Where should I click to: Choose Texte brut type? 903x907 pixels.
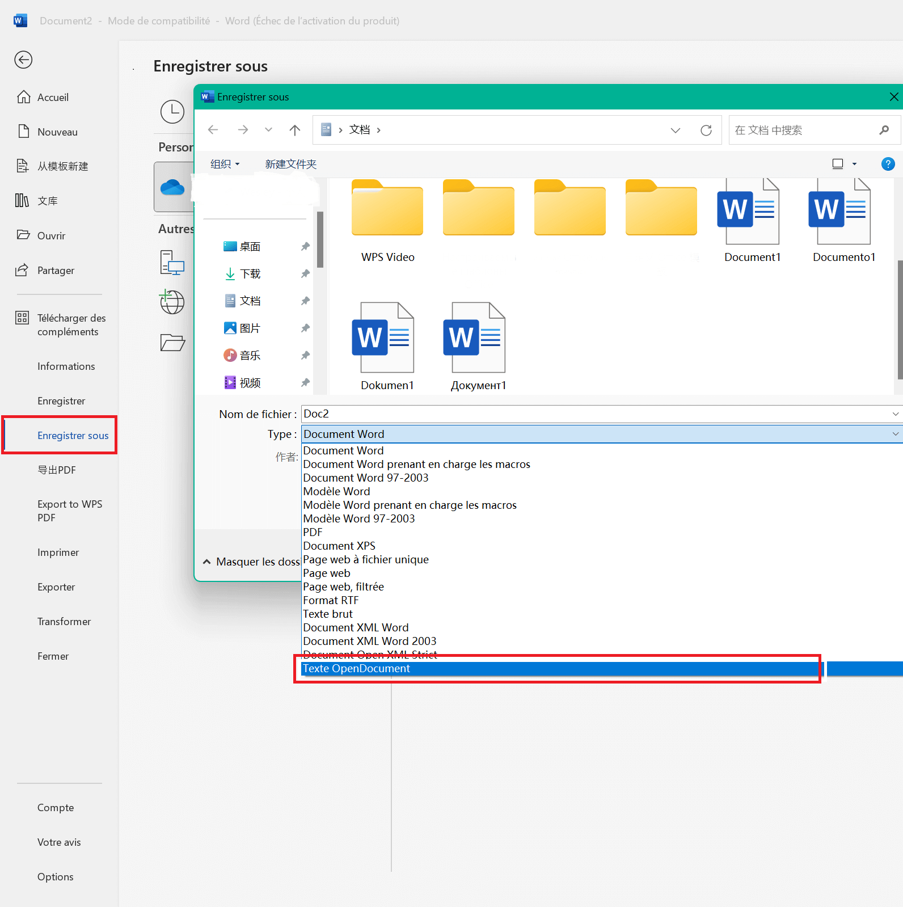pos(328,614)
